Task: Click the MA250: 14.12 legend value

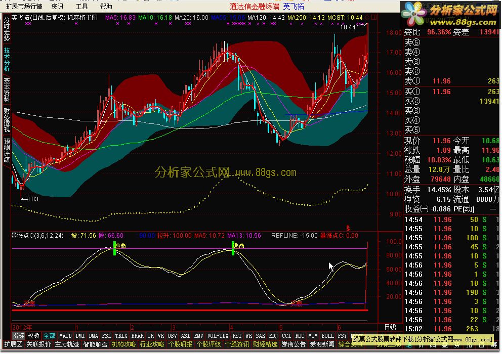Action: [306, 18]
